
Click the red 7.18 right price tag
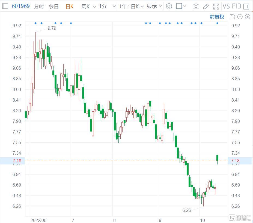click(235, 161)
